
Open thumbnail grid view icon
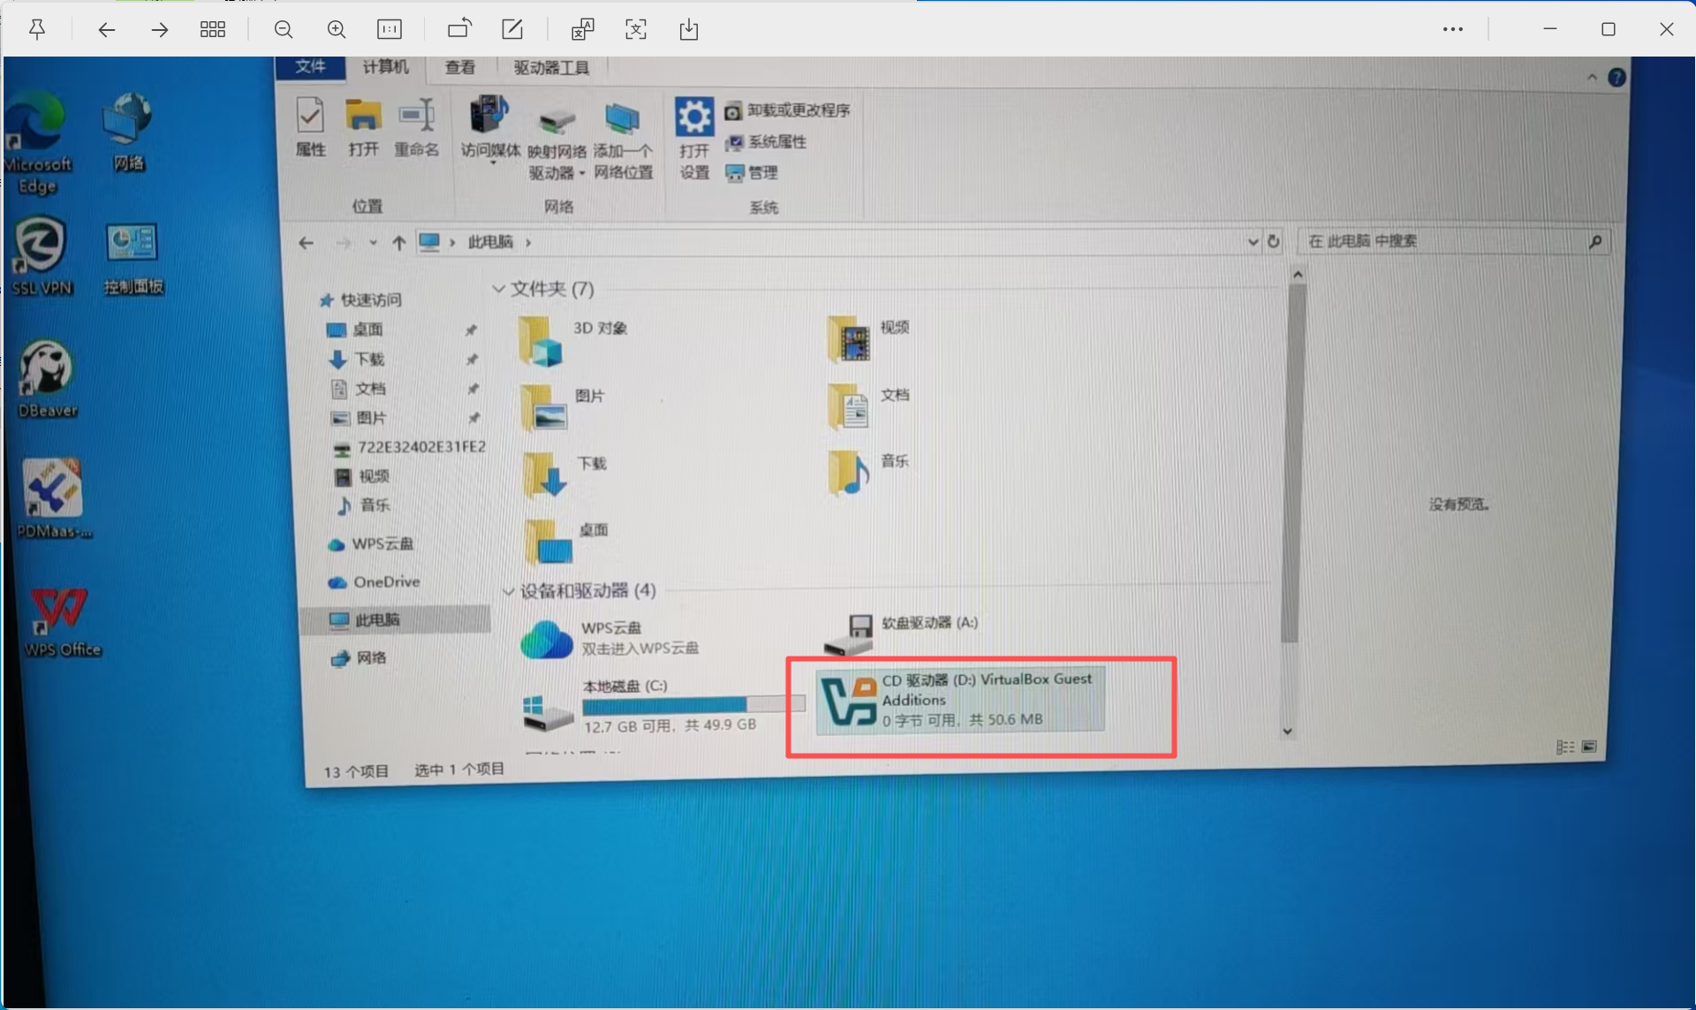pos(212,29)
